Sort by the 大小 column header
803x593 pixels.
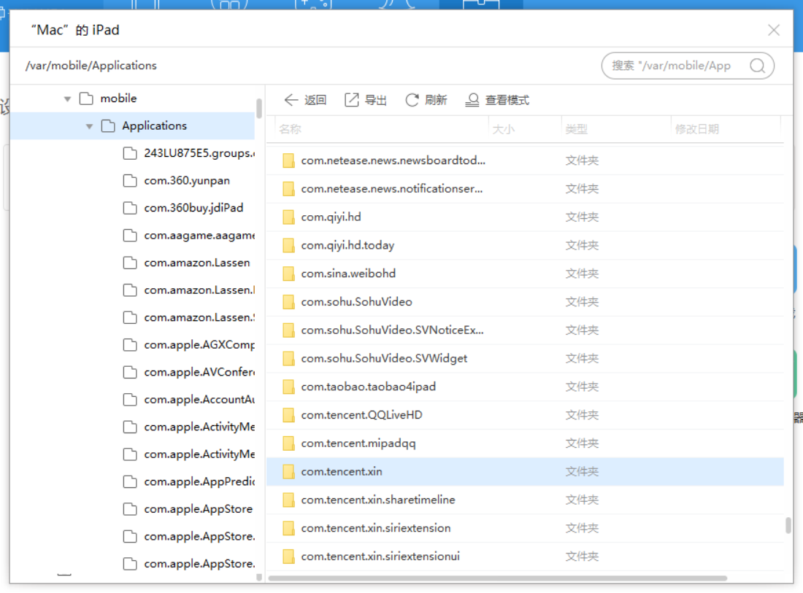tap(504, 129)
